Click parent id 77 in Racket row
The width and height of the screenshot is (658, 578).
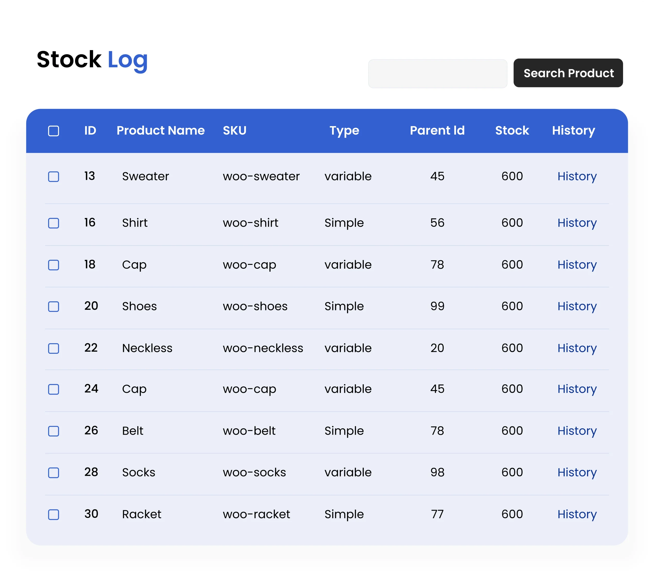437,514
